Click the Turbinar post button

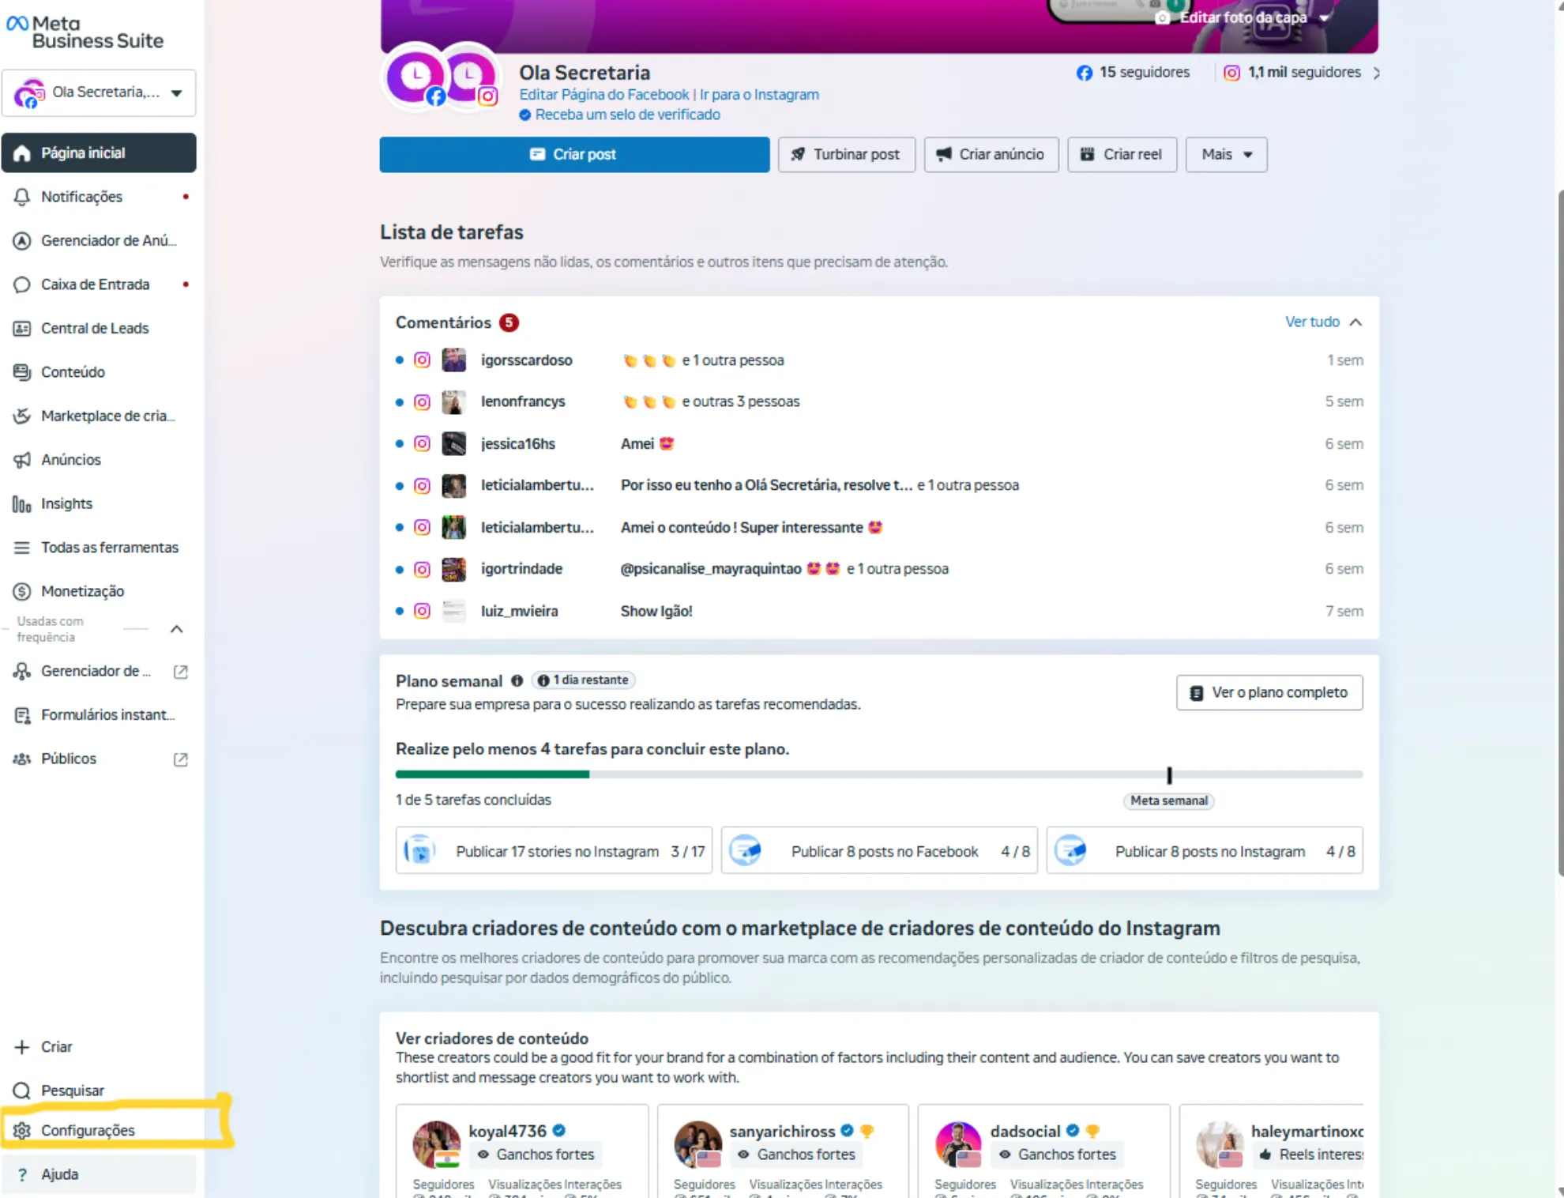point(846,155)
